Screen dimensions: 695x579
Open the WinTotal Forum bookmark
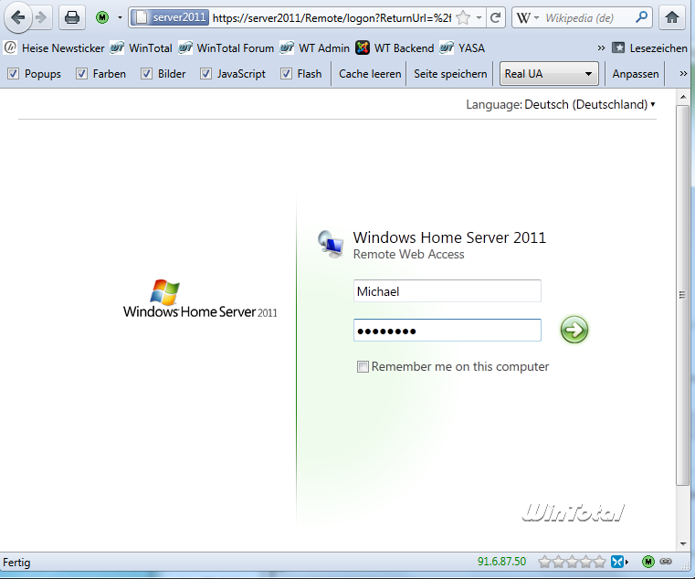(226, 47)
